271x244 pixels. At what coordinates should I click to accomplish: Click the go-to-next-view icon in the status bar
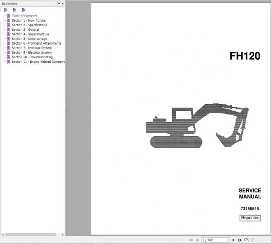coord(253,240)
